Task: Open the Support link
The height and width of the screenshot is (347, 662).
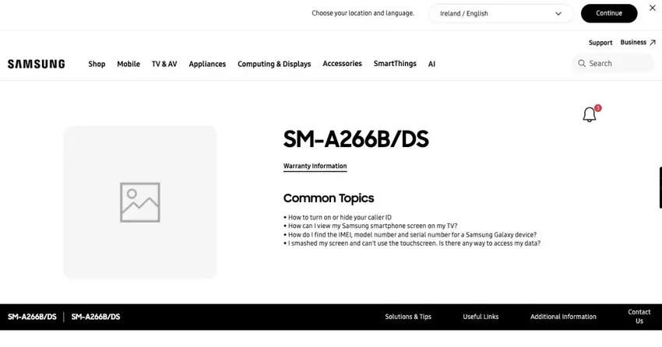Action: [x=600, y=43]
